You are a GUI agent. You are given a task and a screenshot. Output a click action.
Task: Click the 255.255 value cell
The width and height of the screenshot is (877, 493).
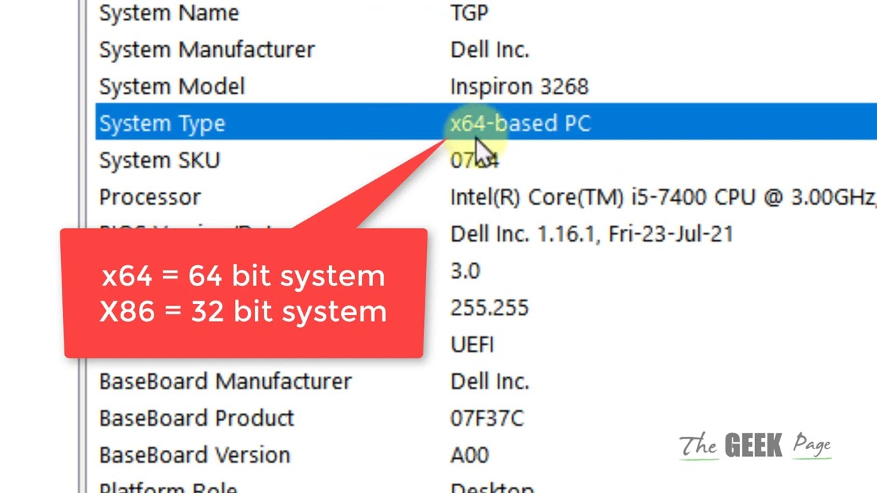[489, 308]
